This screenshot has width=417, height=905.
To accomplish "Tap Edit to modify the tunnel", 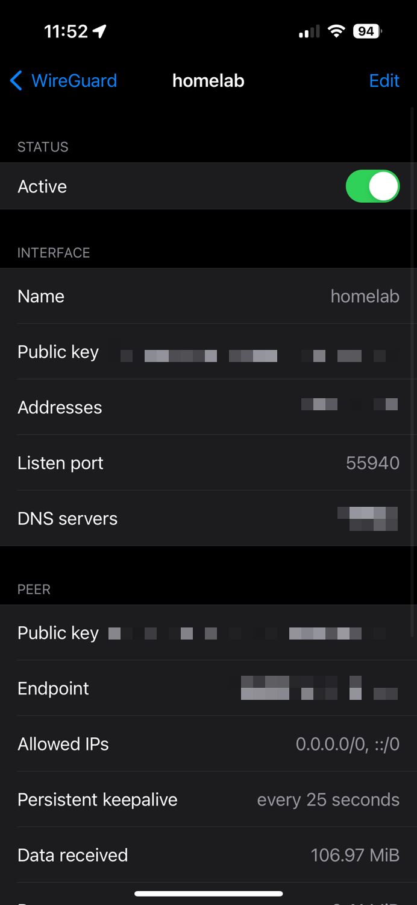I will (x=384, y=80).
